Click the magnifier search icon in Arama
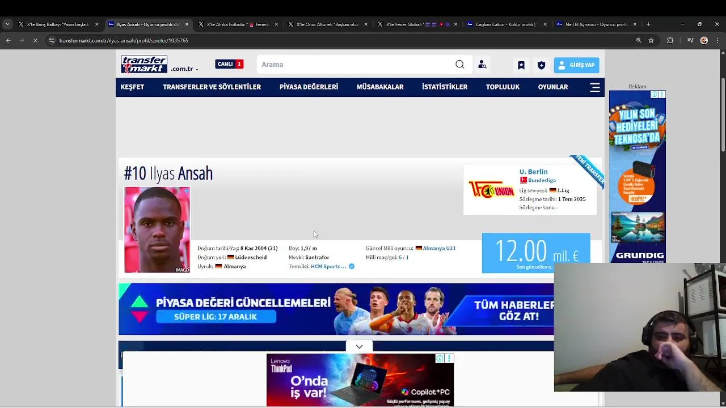Image resolution: width=726 pixels, height=408 pixels. point(460,65)
